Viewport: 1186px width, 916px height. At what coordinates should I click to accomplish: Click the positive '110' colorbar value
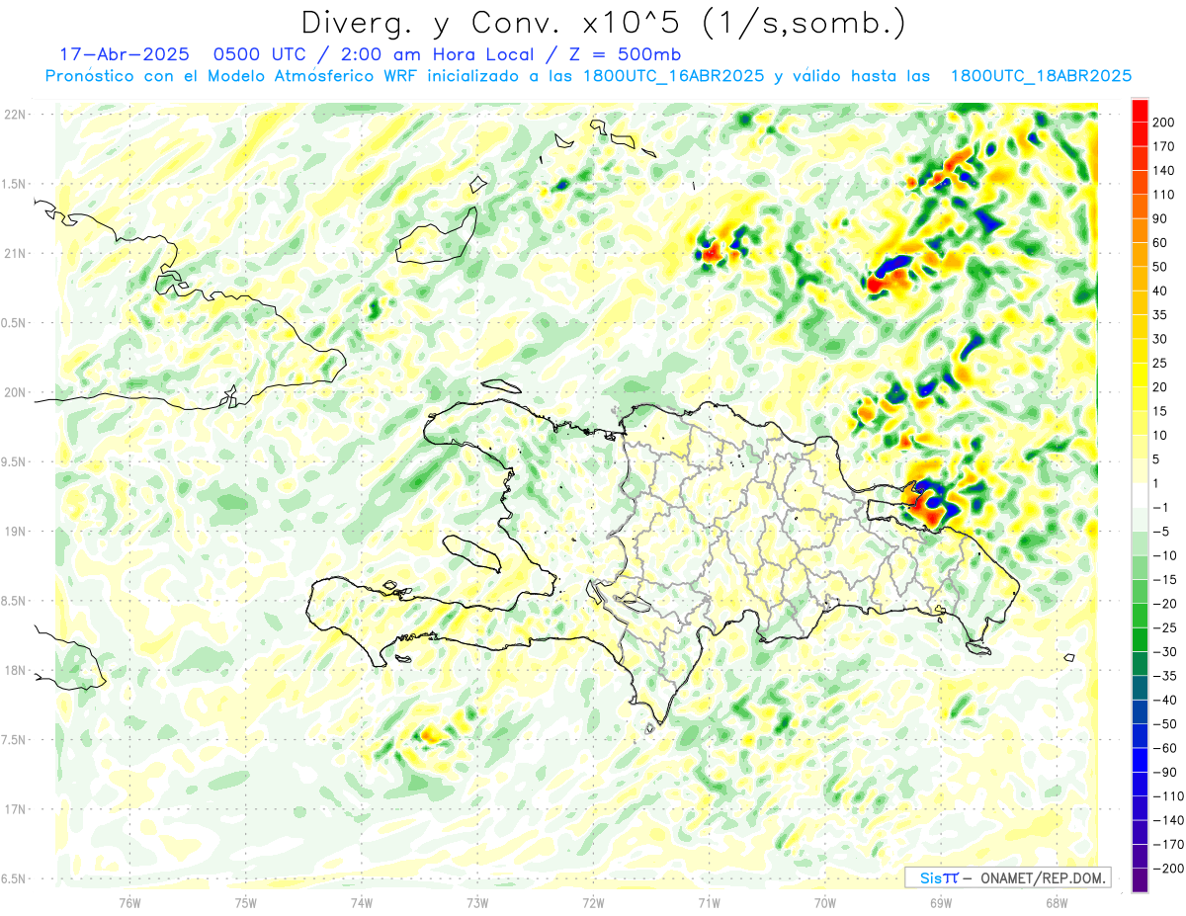pos(1163,195)
